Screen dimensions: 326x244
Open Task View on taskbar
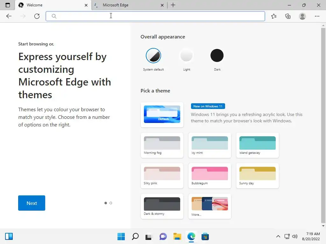[x=148, y=236]
